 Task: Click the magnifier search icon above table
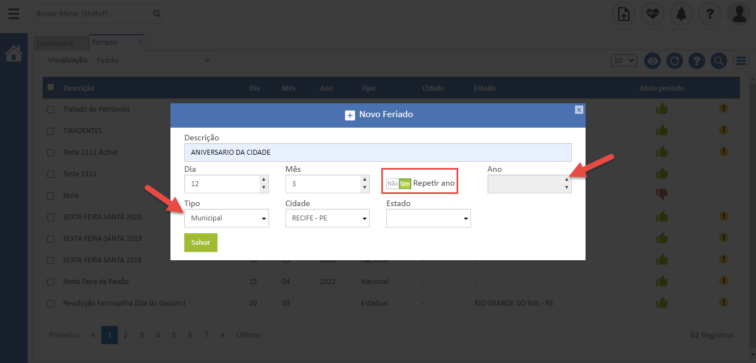(x=718, y=61)
